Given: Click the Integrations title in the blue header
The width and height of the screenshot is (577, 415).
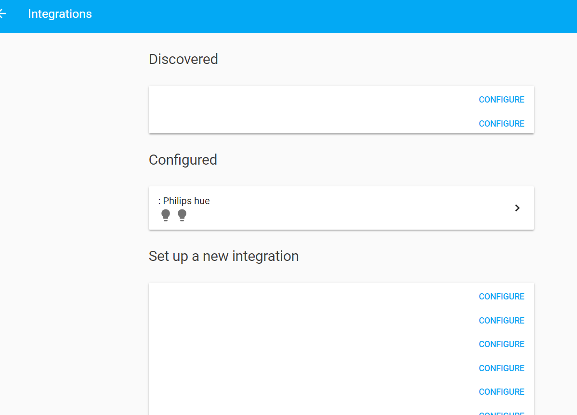Looking at the screenshot, I should [x=60, y=13].
